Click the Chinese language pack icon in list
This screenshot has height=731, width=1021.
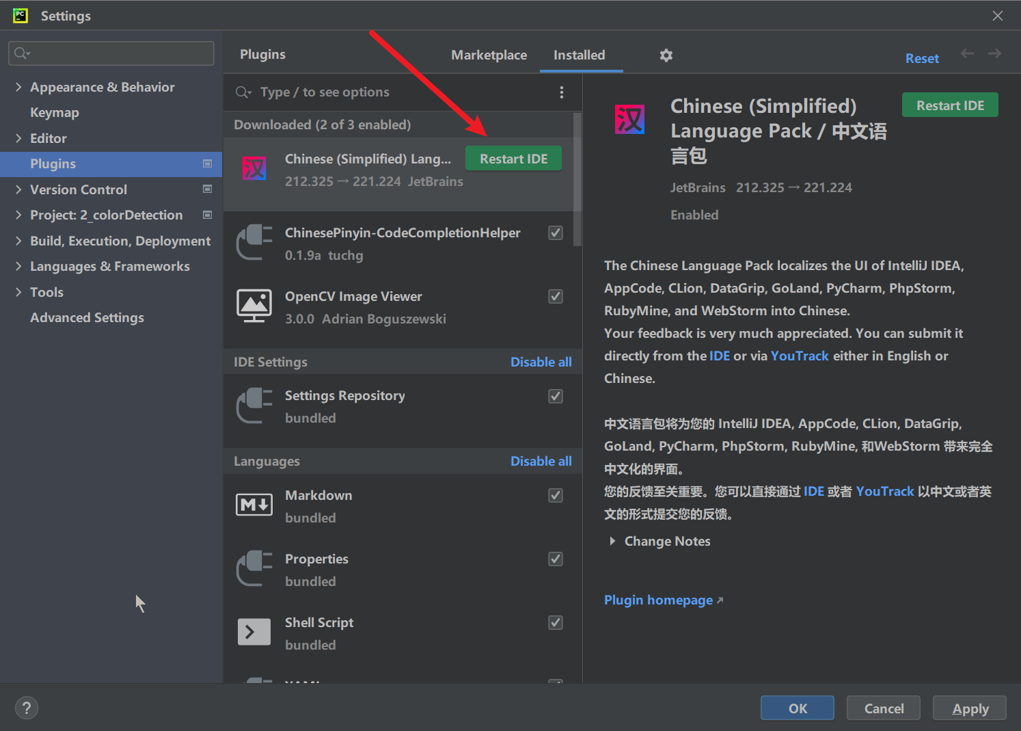[x=254, y=168]
